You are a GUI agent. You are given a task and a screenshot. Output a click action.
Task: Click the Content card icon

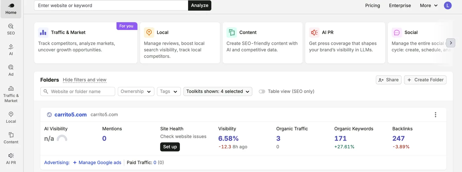(x=232, y=32)
